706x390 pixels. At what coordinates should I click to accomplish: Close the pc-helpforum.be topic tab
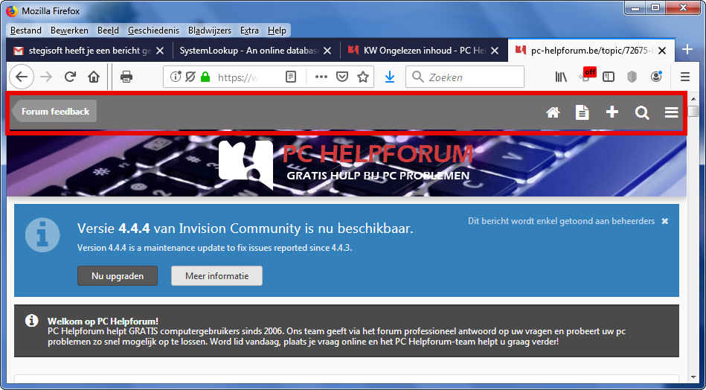tap(662, 51)
